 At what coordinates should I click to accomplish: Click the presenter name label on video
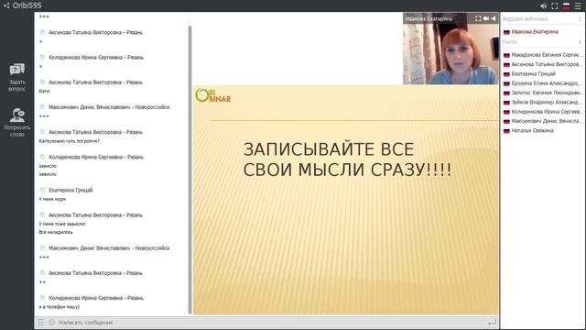click(429, 18)
